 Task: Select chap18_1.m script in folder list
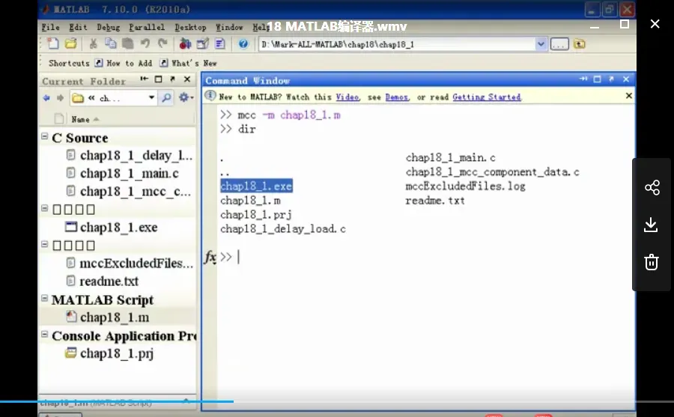[108, 317]
